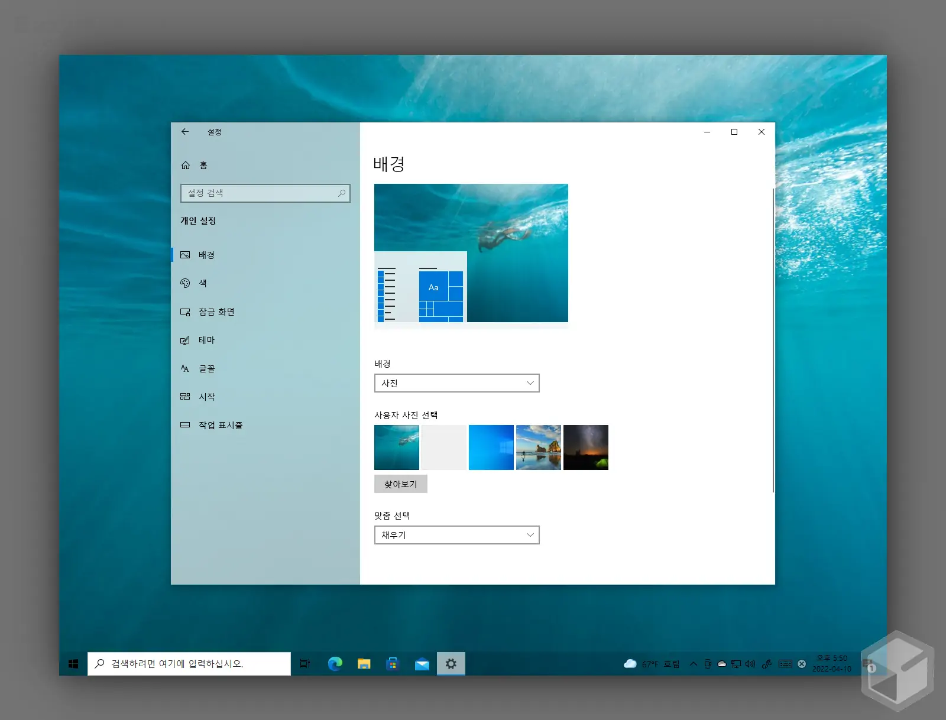The height and width of the screenshot is (720, 946).
Task: Click the Task View taskbar icon
Action: click(x=305, y=664)
